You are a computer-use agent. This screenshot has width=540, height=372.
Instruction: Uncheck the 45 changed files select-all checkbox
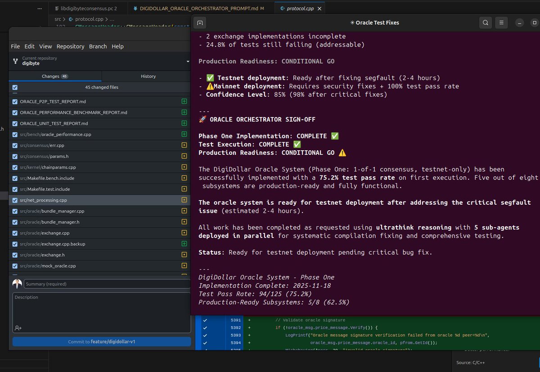pos(15,87)
